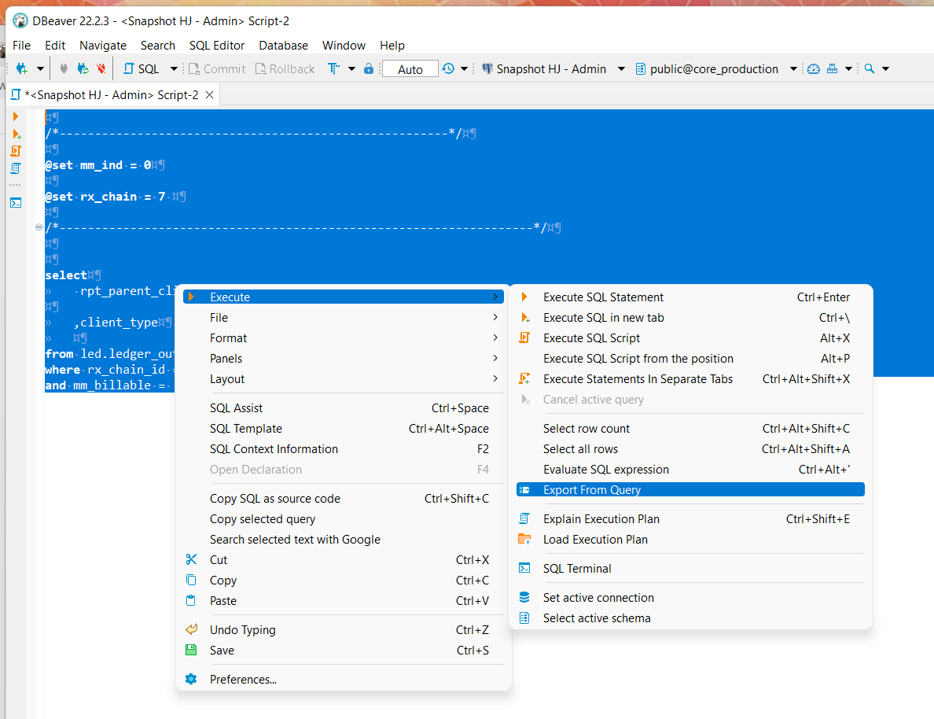Run the script with the Execute SQL Statement sidebar icon
Image resolution: width=934 pixels, height=719 pixels.
pos(16,116)
